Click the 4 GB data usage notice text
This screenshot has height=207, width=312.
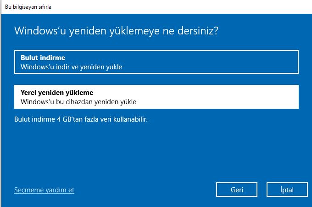(x=81, y=119)
